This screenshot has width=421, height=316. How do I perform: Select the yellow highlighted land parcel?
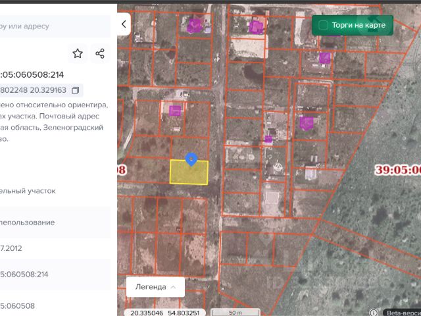click(189, 174)
